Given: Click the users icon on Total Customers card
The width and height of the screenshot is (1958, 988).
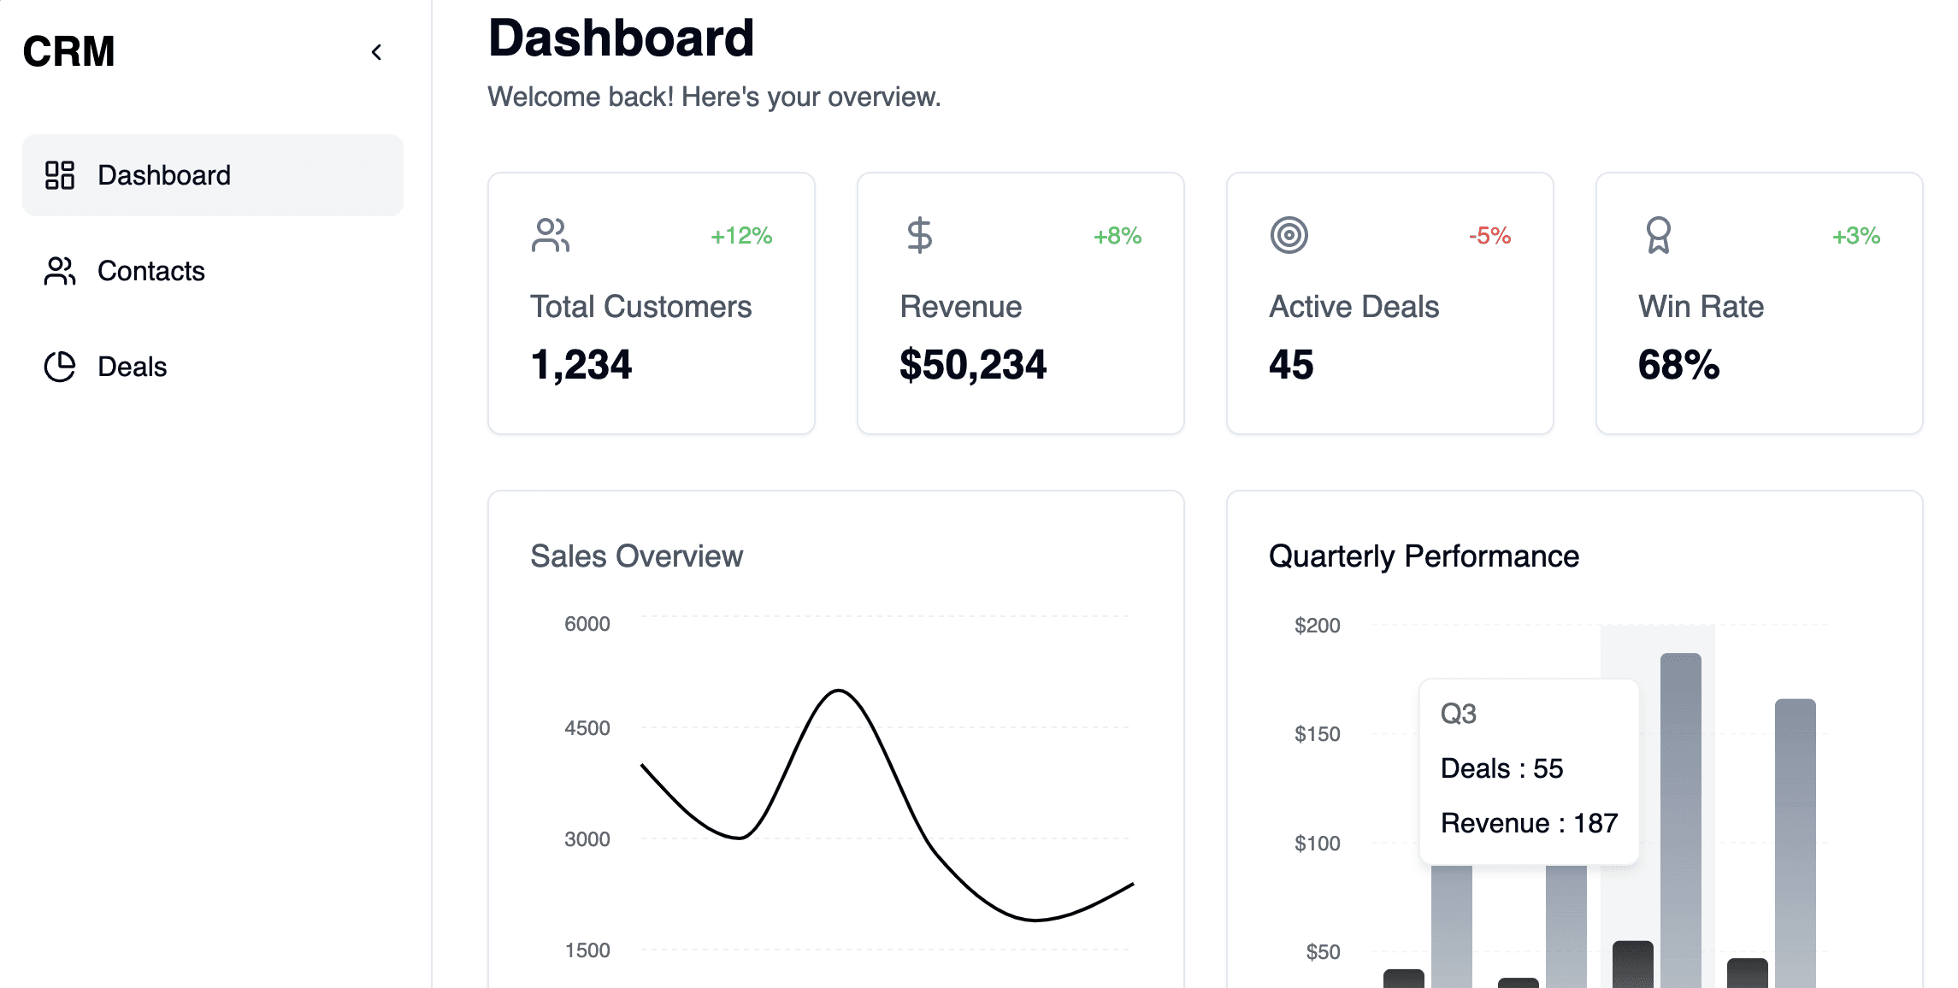Looking at the screenshot, I should coord(551,235).
